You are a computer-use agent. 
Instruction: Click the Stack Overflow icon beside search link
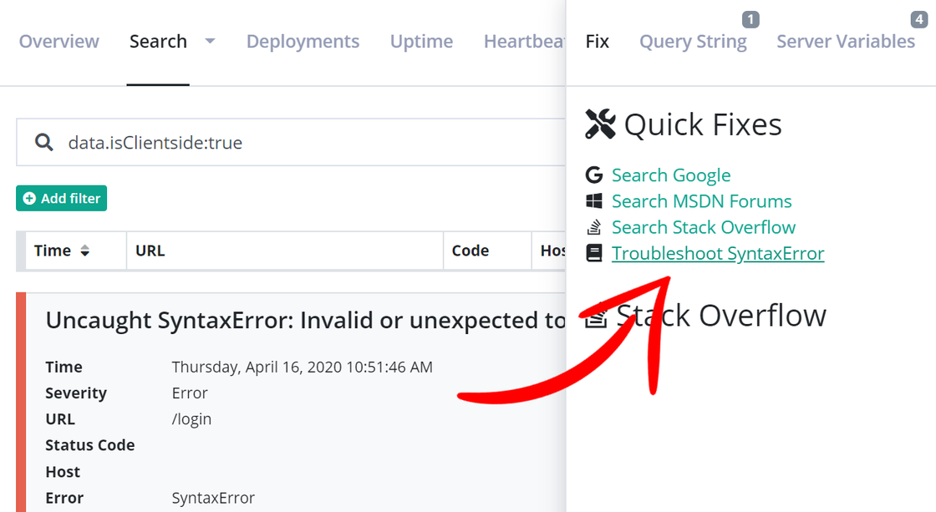594,227
